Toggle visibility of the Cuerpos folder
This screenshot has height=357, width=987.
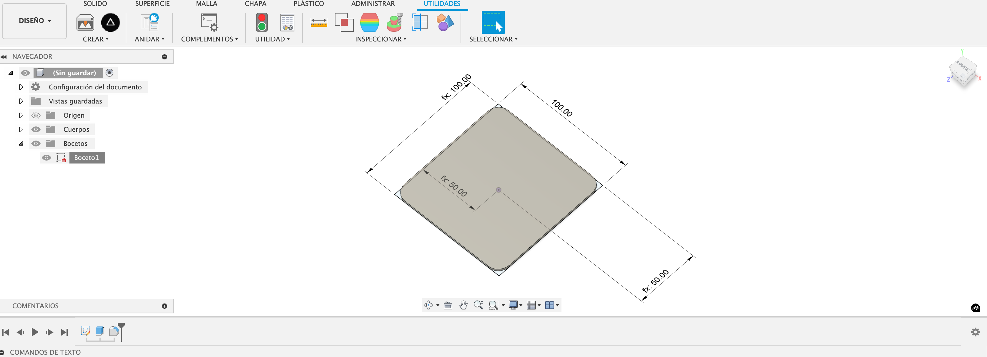tap(36, 129)
